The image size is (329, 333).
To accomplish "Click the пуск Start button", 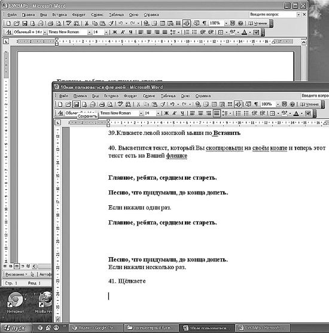I will click(16, 328).
